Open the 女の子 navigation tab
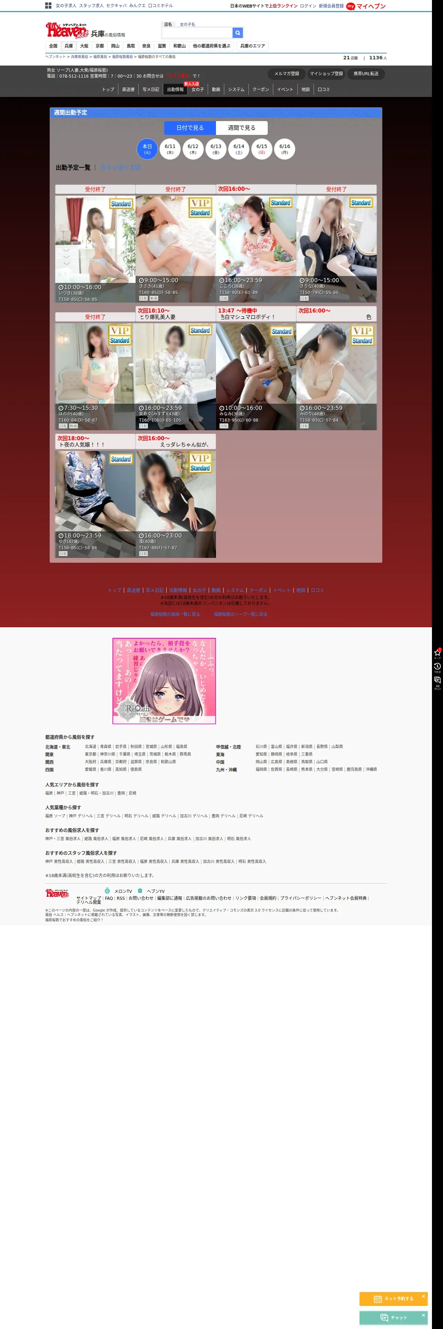443x1329 pixels. coord(197,89)
